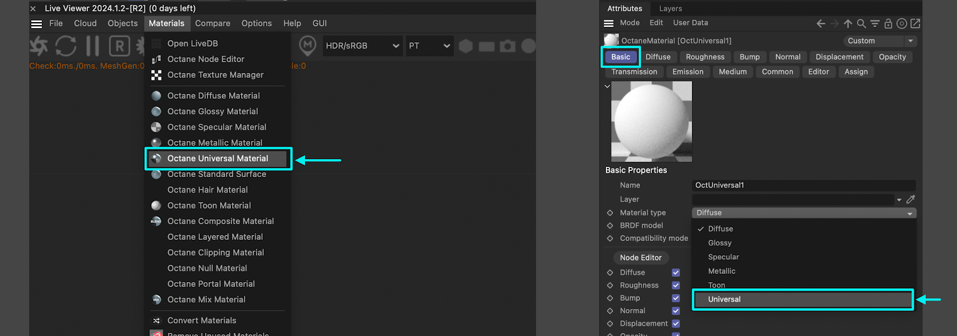
Task: Click the search magnifier in Attributes panel
Action: tap(861, 23)
